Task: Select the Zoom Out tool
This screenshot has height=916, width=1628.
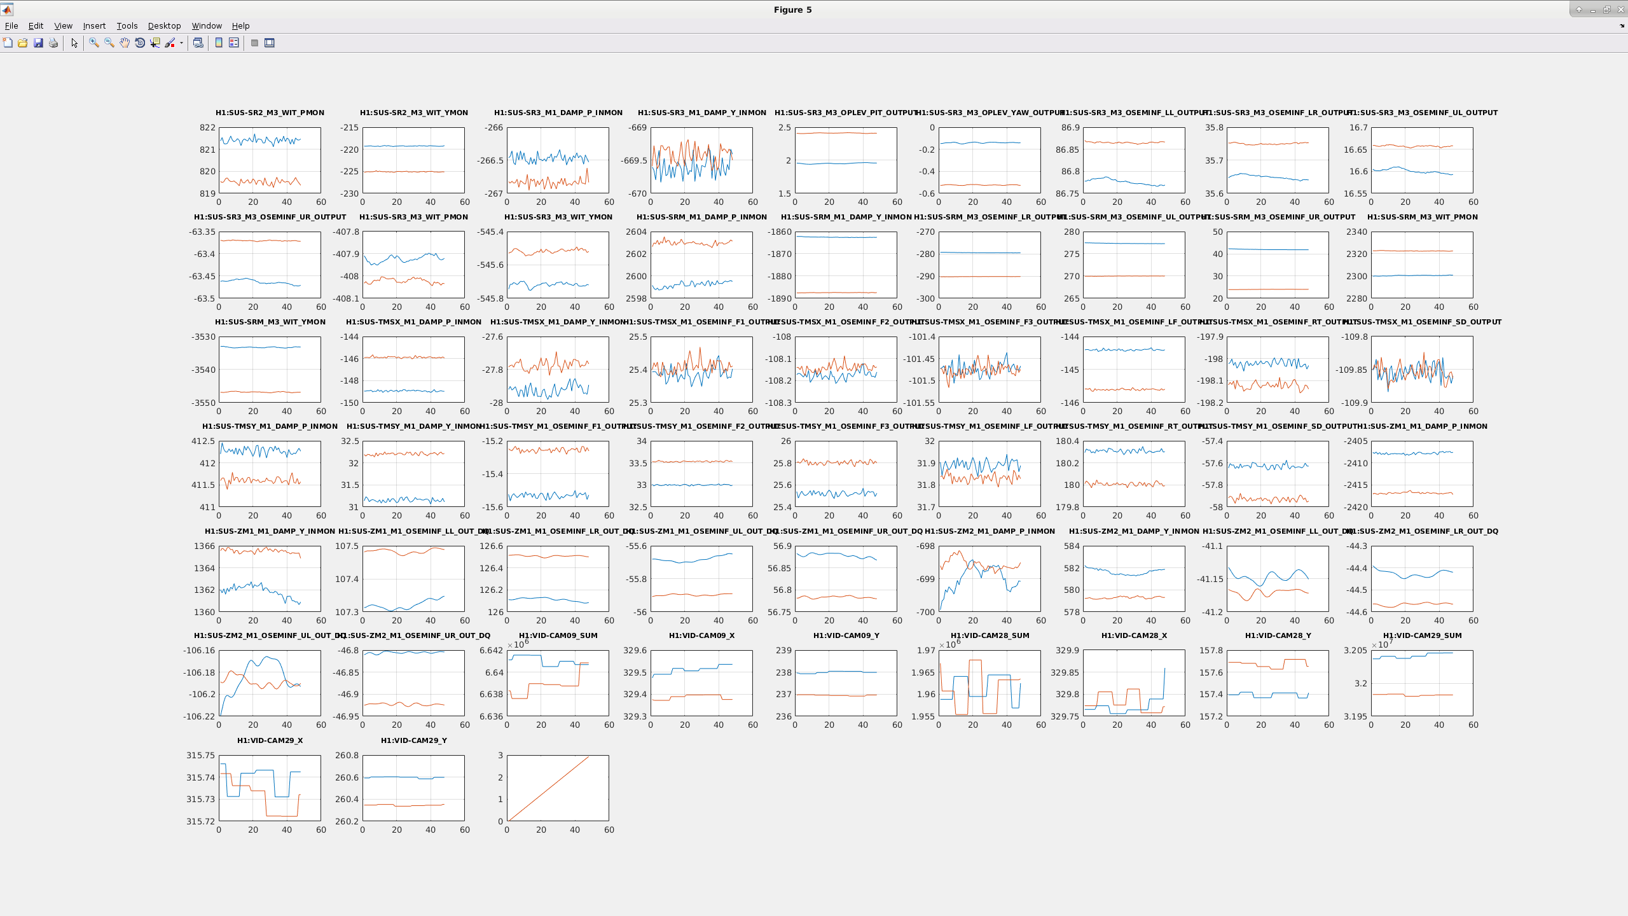Action: point(109,43)
